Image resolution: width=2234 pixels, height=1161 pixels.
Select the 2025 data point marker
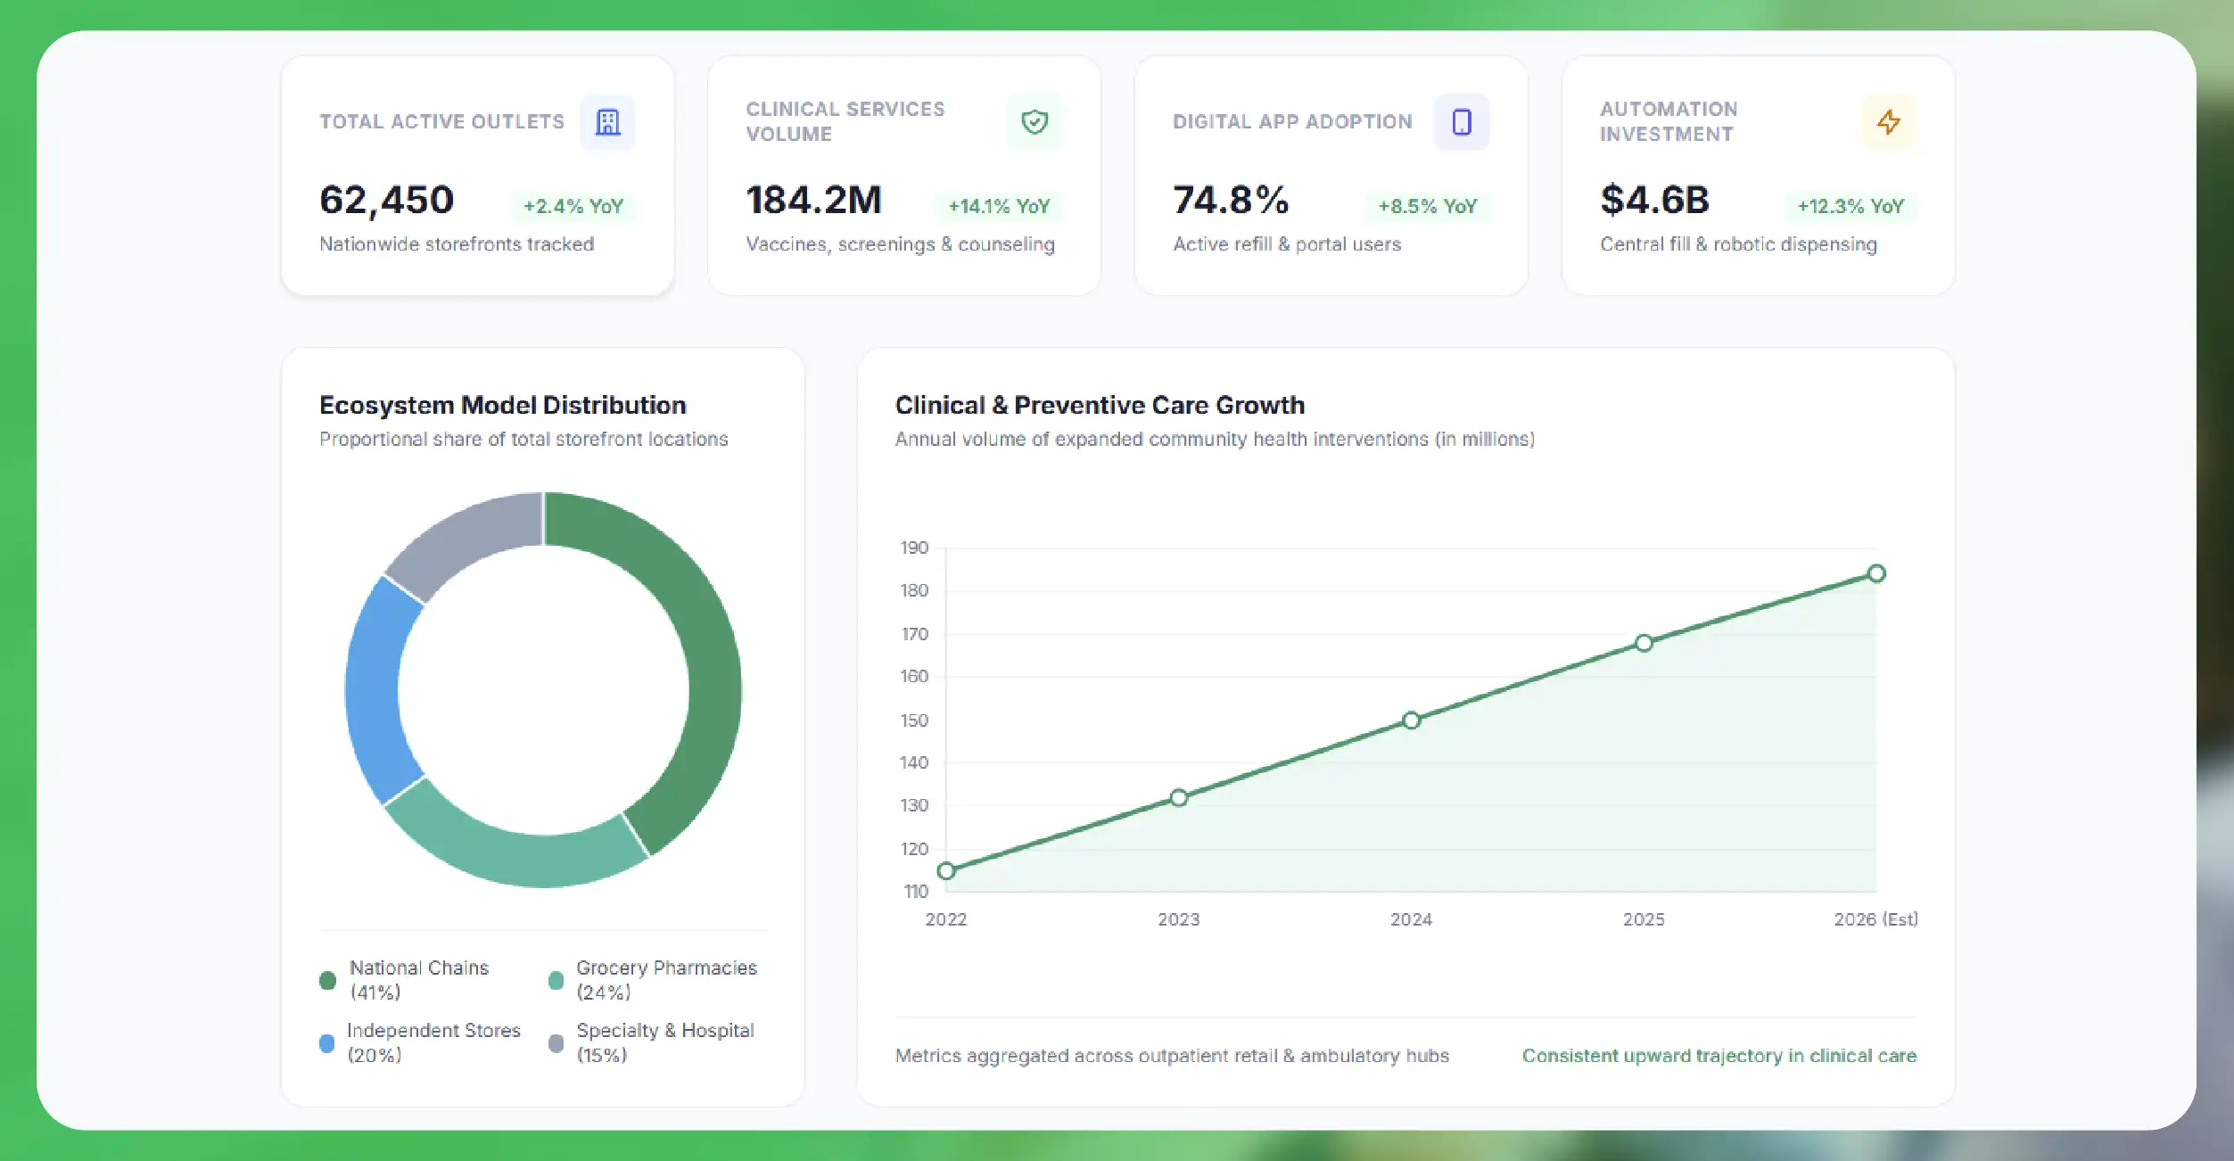click(1644, 643)
